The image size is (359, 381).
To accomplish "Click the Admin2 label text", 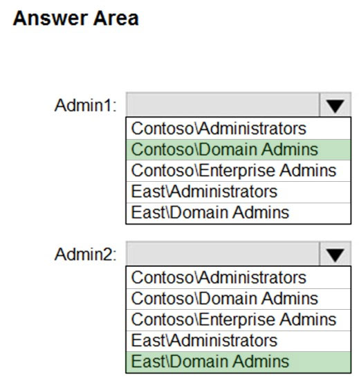I will (86, 254).
